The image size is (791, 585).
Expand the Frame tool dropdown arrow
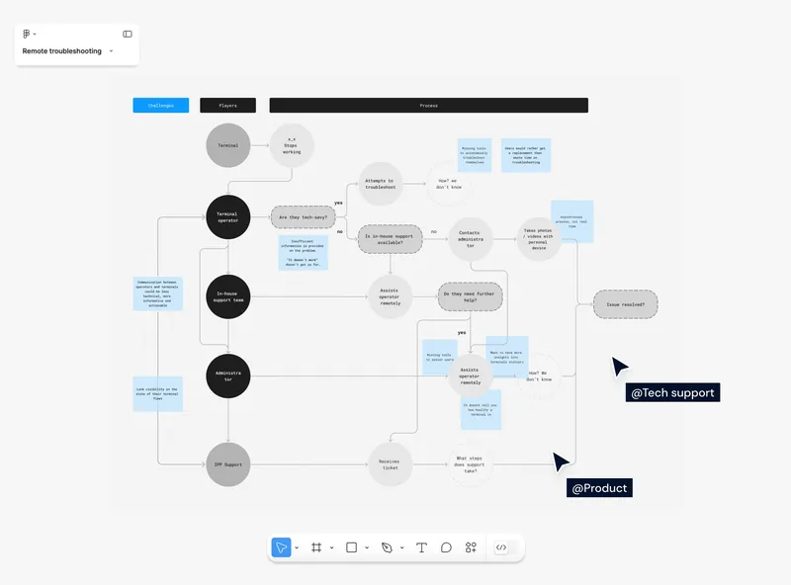331,547
